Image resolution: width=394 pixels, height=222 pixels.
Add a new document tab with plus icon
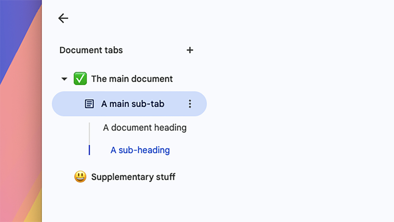coord(190,50)
